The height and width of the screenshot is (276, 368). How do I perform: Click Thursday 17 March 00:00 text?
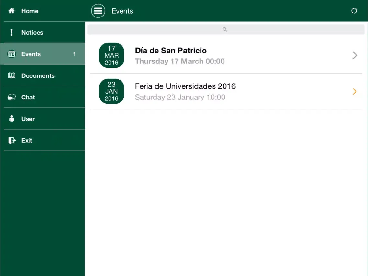(x=180, y=61)
